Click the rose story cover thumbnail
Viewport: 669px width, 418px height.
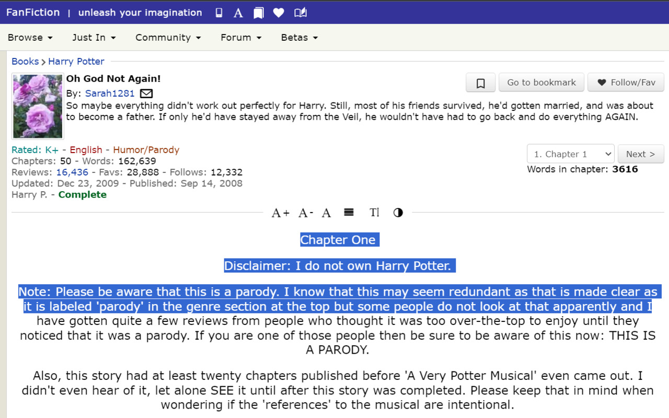click(x=38, y=106)
